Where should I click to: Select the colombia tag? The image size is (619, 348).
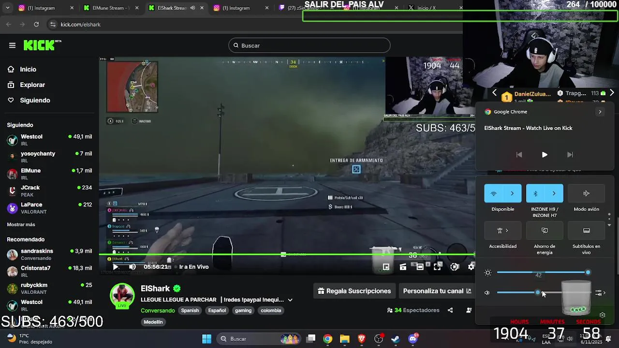[271, 310]
